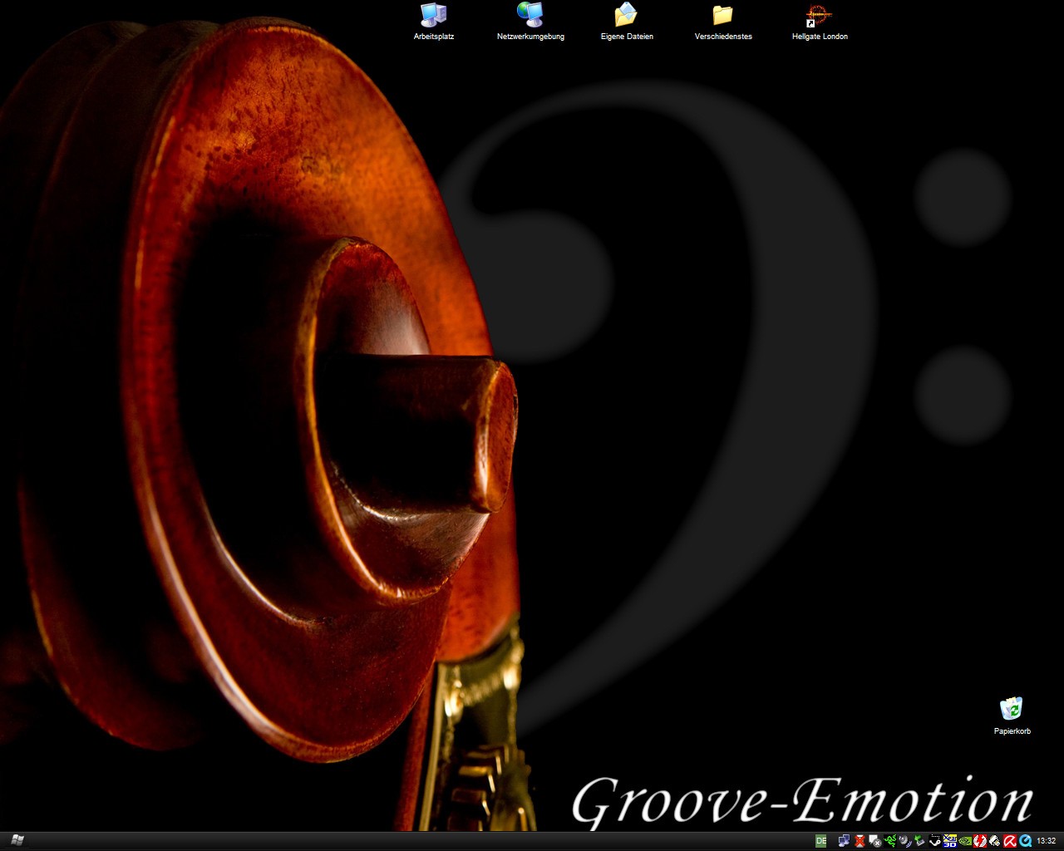
Task: Click the safely remove hardware tray icon
Action: [920, 841]
